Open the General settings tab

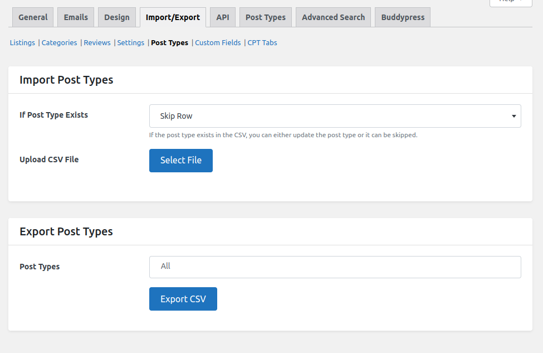click(x=33, y=17)
